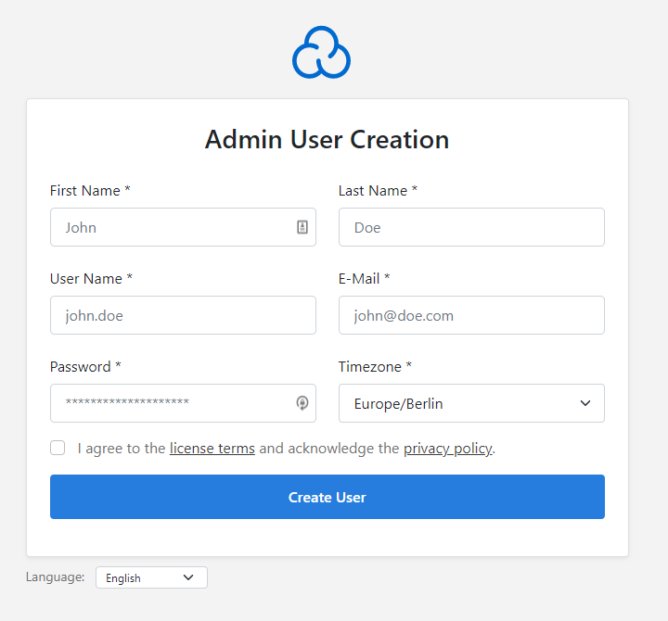Focus the First Name input field
The width and height of the screenshot is (668, 621).
183,227
